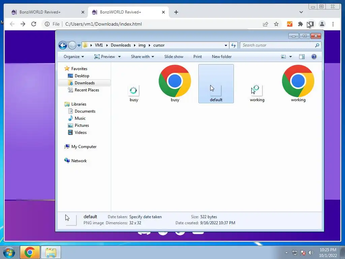Click the New folder button
The image size is (345, 259).
tap(222, 57)
